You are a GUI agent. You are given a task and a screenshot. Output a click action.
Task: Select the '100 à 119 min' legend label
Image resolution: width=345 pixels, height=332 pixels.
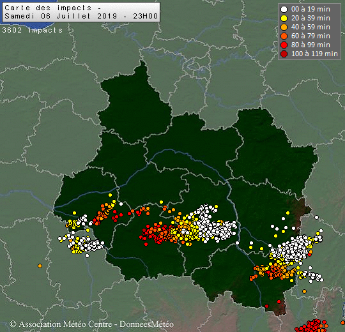pyautogui.click(x=314, y=54)
